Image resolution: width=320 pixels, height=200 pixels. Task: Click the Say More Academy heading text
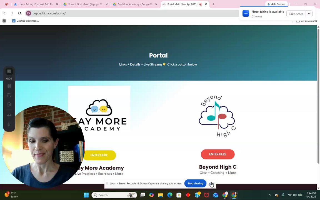(99, 168)
